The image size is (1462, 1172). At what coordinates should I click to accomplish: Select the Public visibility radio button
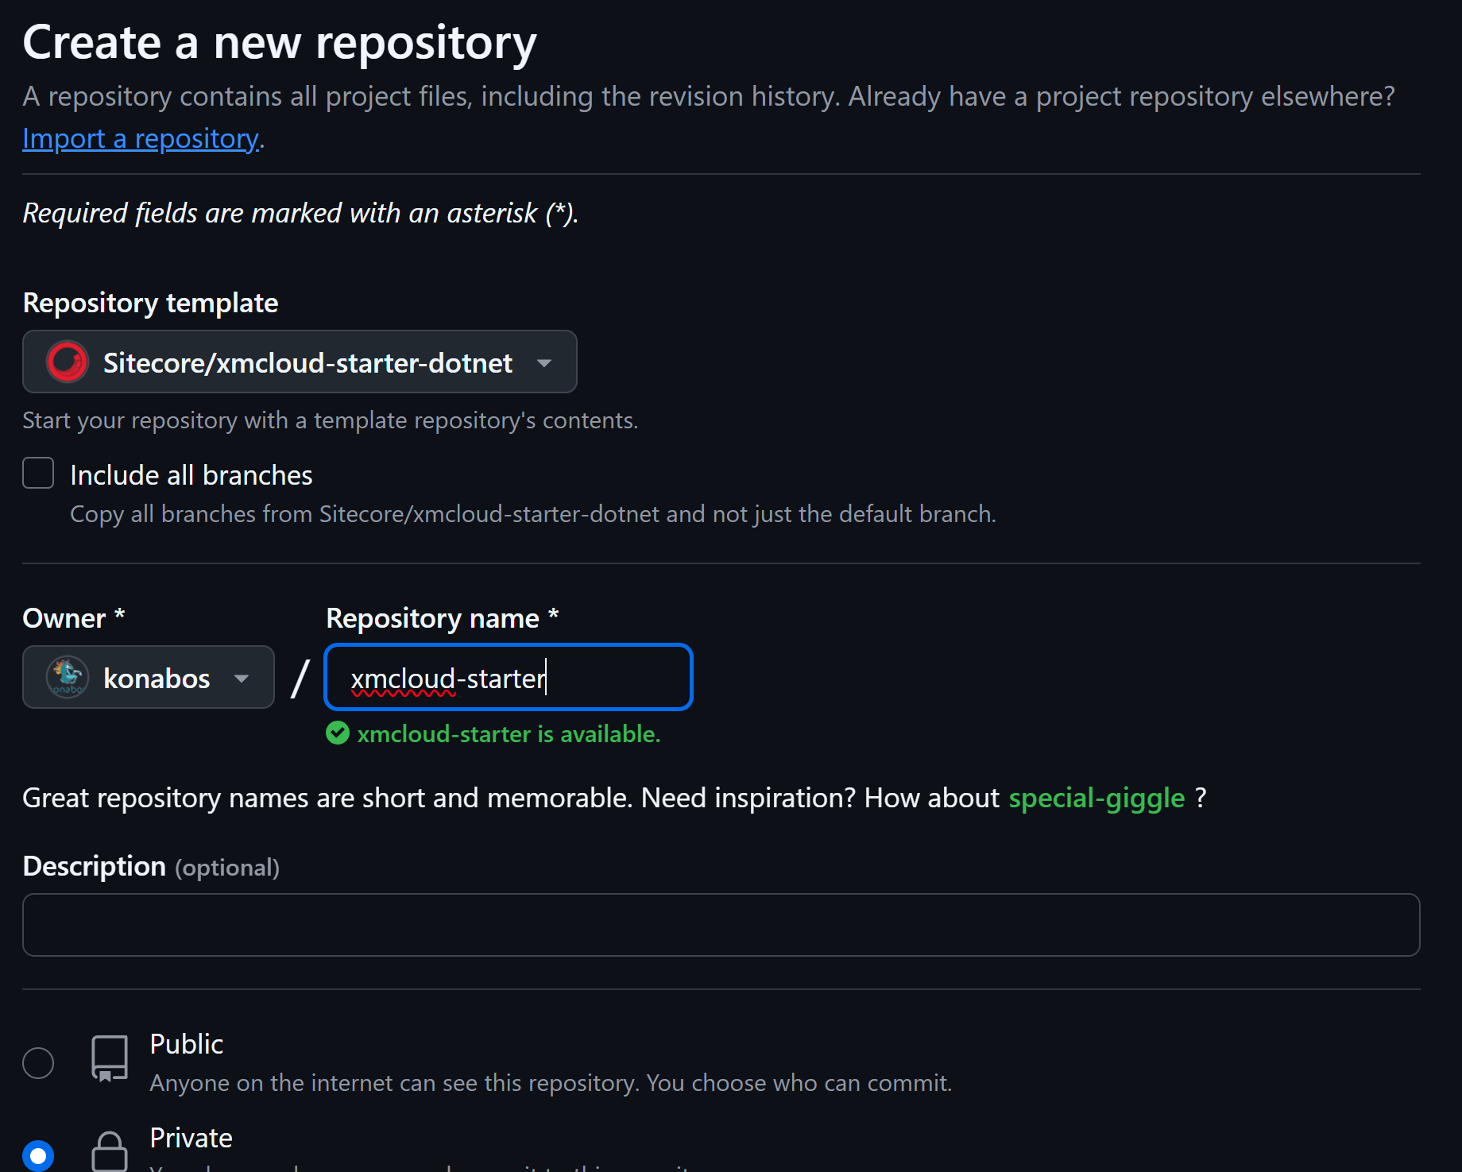point(38,1063)
